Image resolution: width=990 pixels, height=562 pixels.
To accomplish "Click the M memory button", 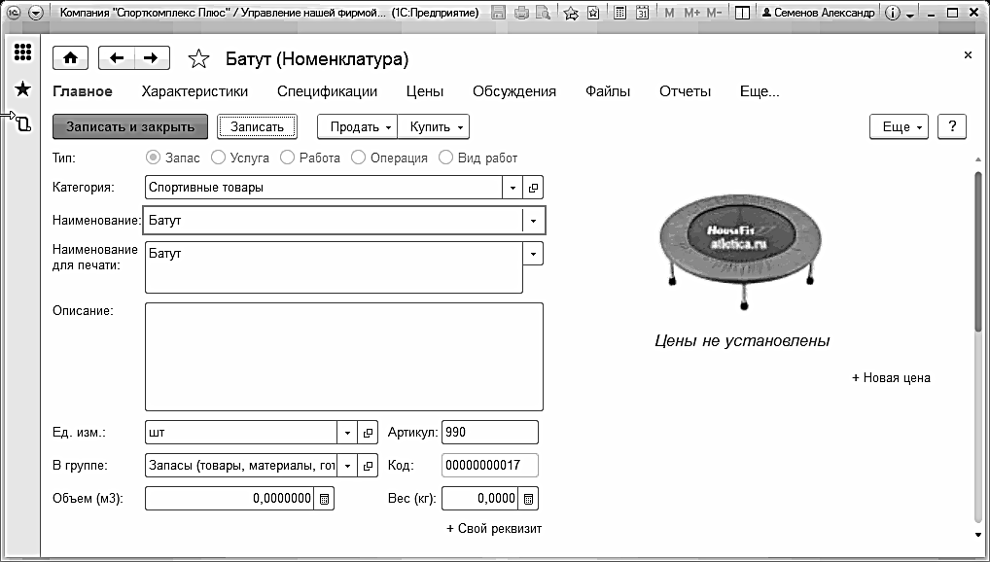I will pyautogui.click(x=669, y=13).
